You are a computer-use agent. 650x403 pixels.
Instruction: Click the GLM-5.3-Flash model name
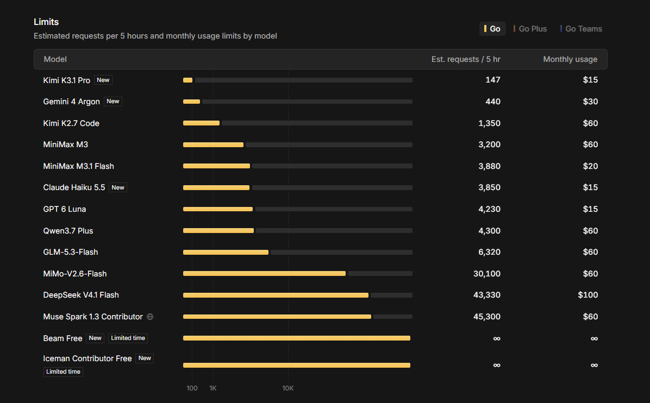[71, 252]
